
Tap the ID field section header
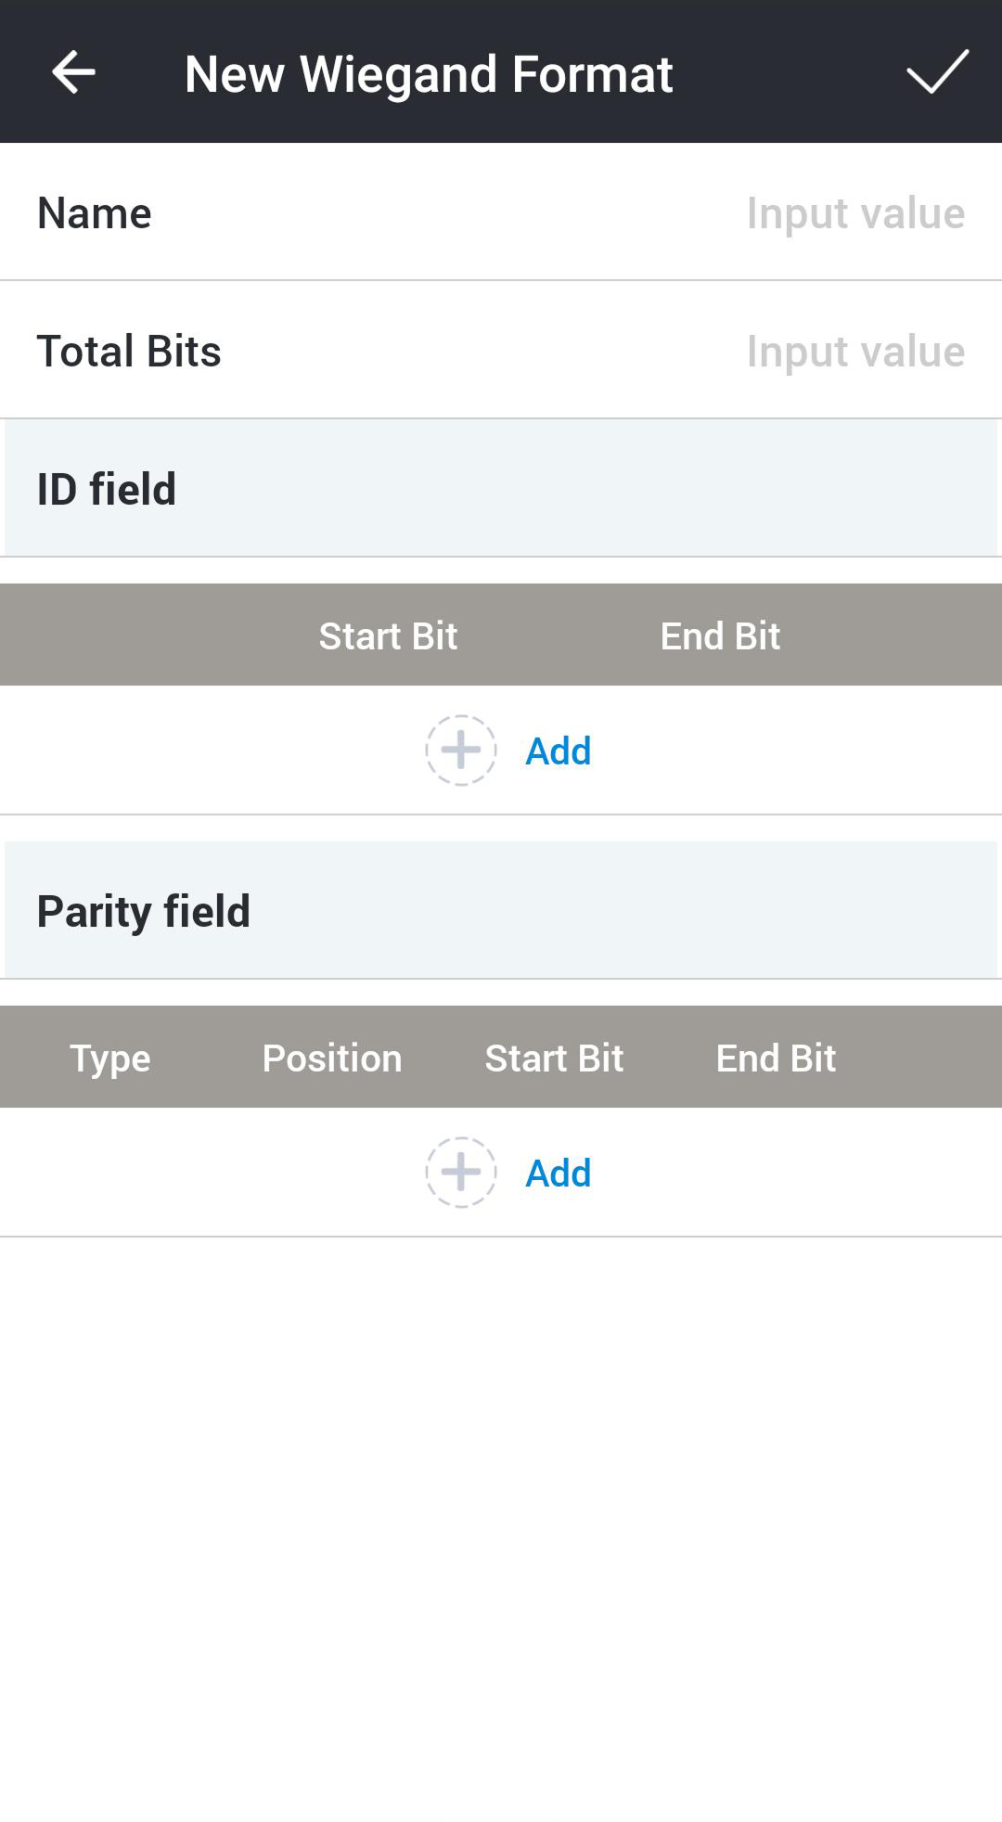point(107,489)
